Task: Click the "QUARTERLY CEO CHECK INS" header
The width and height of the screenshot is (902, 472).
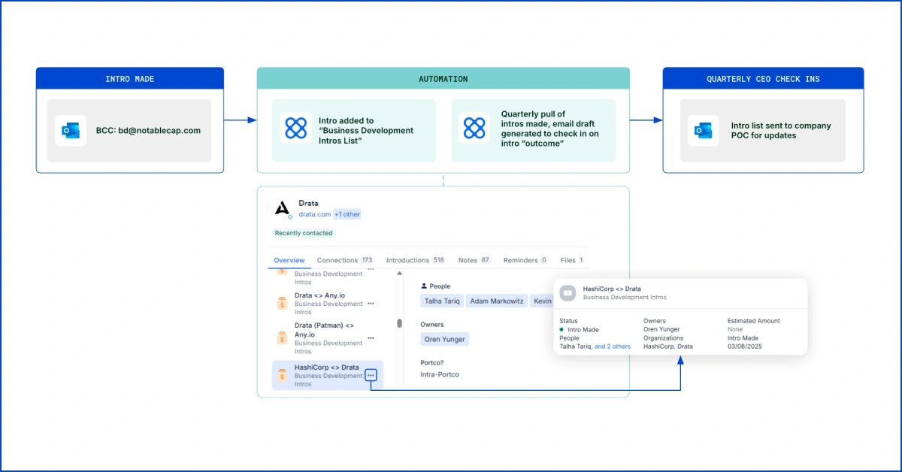Action: point(763,79)
